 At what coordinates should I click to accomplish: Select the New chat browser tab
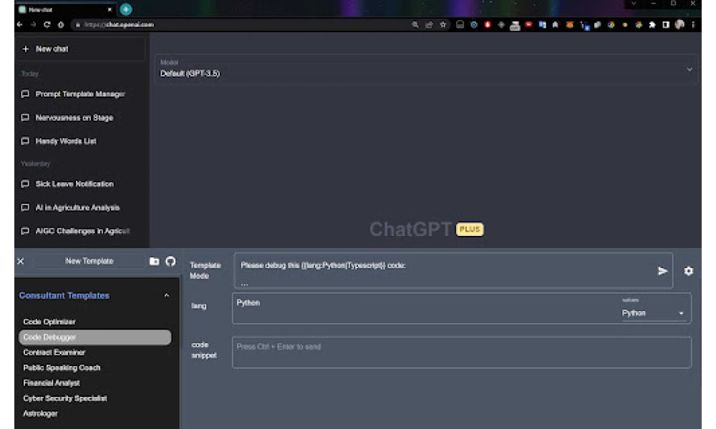pyautogui.click(x=66, y=9)
